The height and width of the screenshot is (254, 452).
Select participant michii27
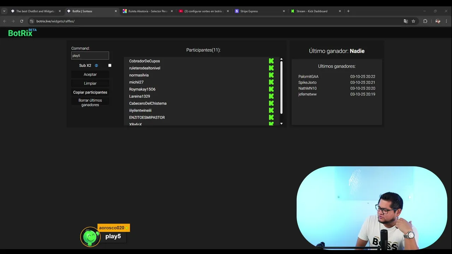[x=136, y=82]
